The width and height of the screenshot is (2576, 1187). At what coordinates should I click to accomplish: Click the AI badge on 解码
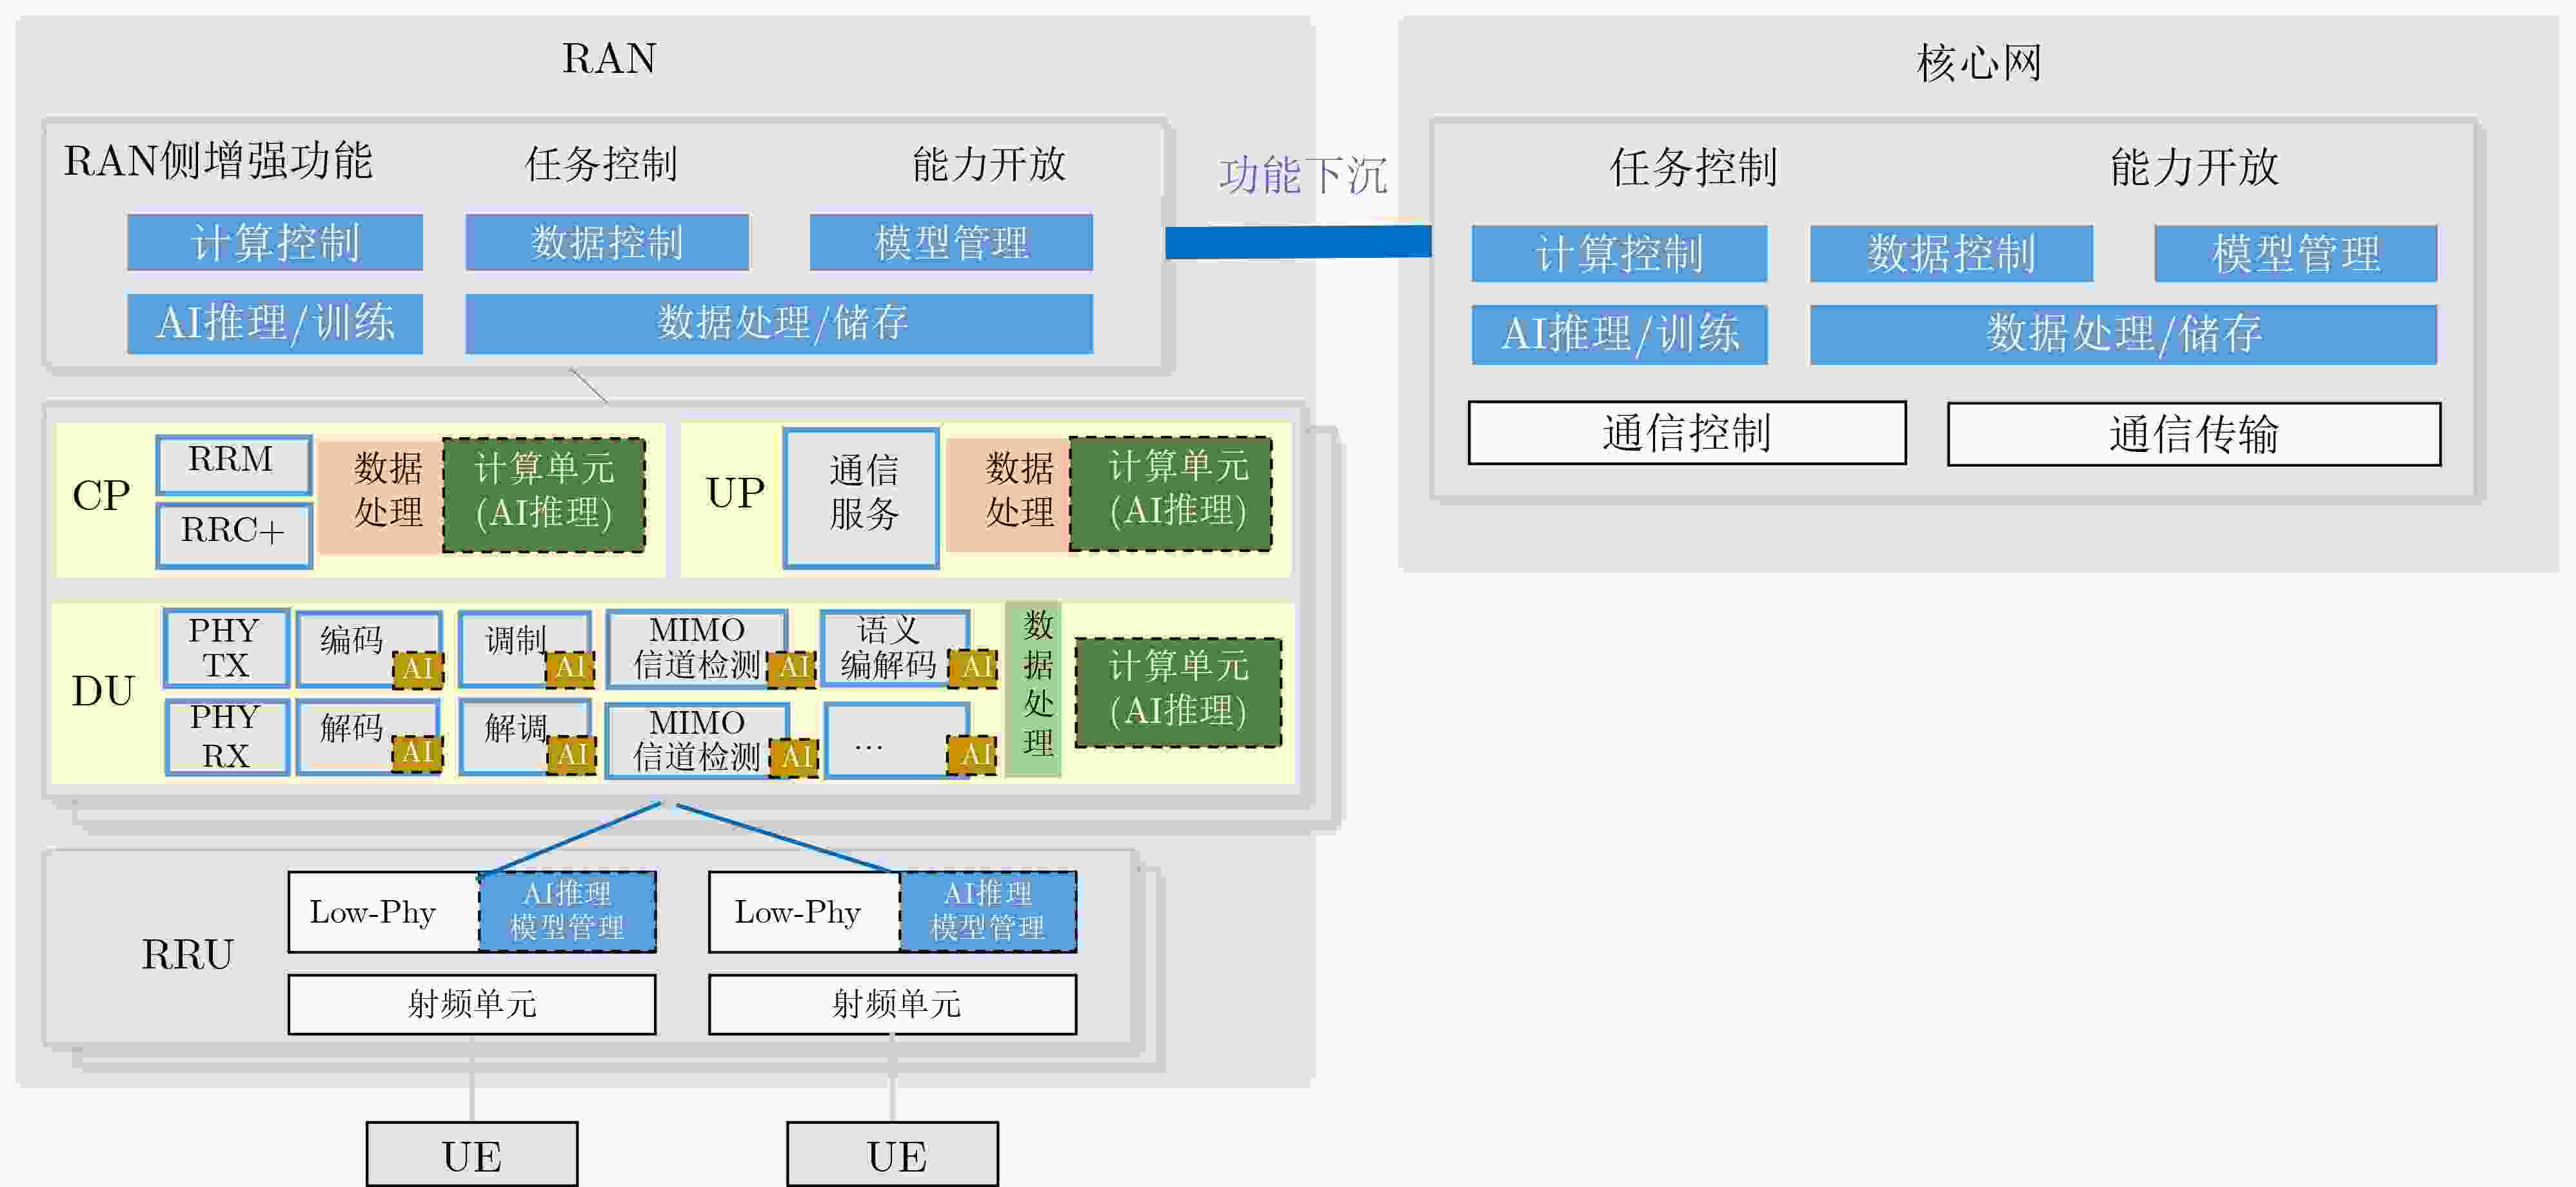pos(418,753)
